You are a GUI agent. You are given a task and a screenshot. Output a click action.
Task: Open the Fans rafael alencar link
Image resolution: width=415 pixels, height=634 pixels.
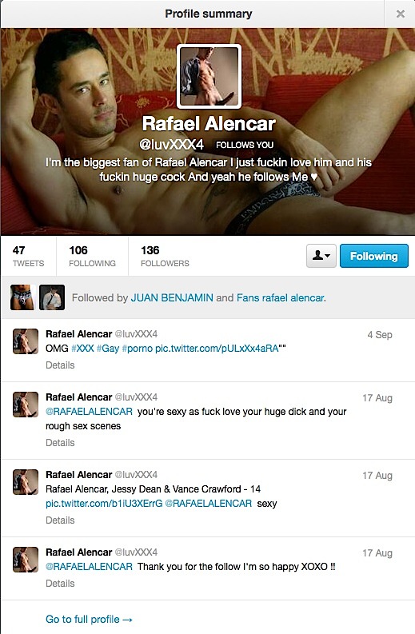coord(281,297)
